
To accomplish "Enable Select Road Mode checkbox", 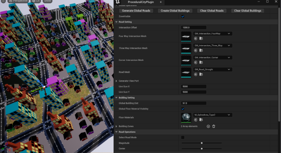I will coord(183,137).
